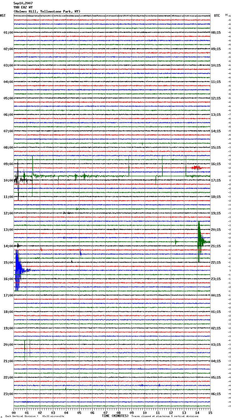Image resolution: width=232 pixels, height=420 pixels.
Task: Select the 09:00 MST time label
Action: click(x=8, y=164)
